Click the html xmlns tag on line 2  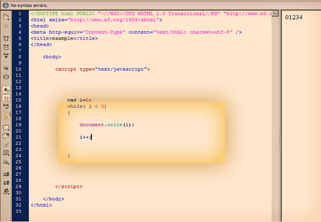(x=96, y=20)
